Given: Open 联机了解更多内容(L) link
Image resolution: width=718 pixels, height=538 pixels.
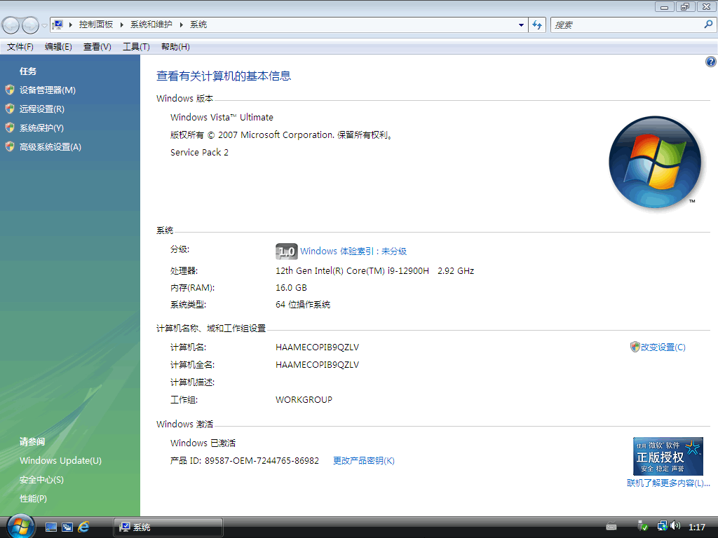Looking at the screenshot, I should tap(668, 483).
